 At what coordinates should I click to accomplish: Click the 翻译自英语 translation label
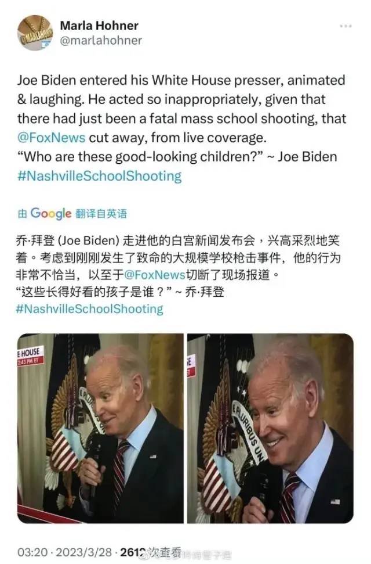101,214
